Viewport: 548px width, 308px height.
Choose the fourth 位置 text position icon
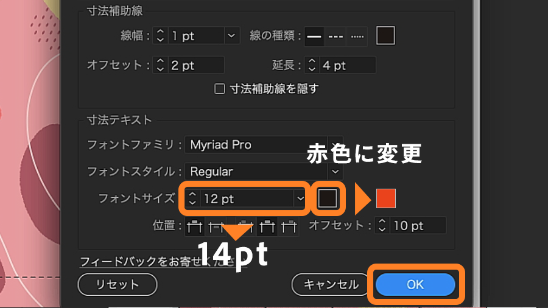point(266,226)
